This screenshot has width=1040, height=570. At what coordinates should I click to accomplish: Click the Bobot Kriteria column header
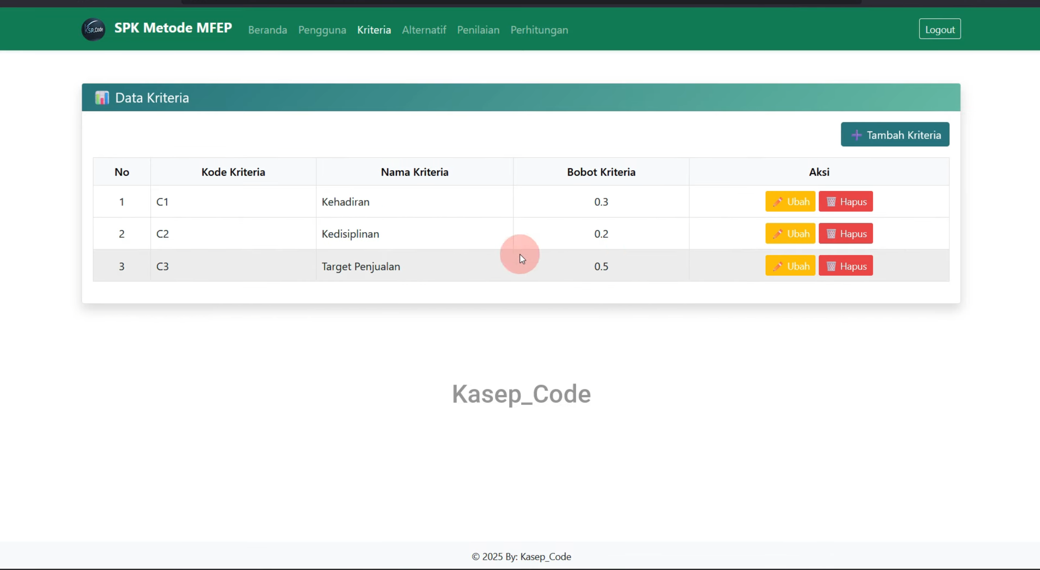pyautogui.click(x=601, y=172)
